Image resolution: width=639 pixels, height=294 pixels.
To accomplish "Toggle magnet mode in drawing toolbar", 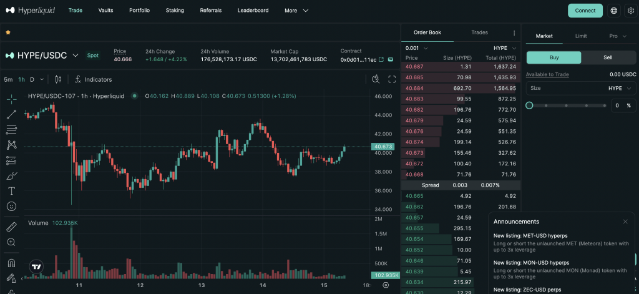I will 11,263.
